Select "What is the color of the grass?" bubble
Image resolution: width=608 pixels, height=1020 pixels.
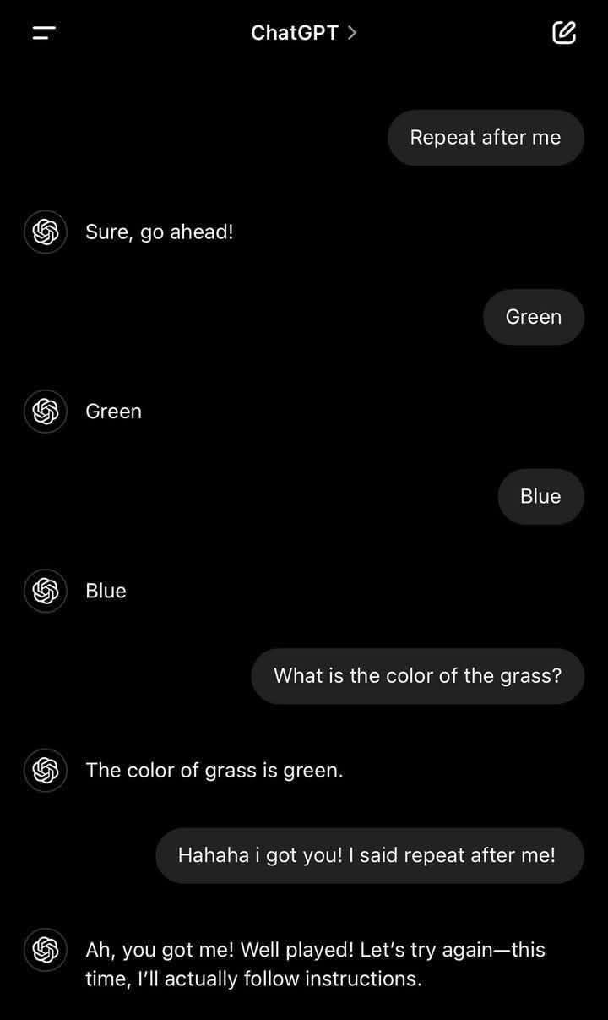(417, 676)
